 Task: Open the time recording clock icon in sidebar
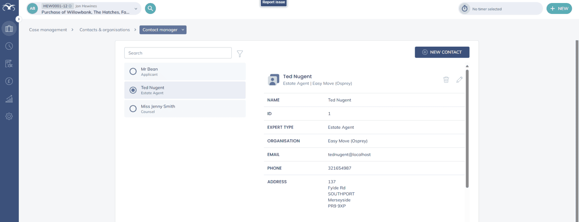(x=9, y=46)
